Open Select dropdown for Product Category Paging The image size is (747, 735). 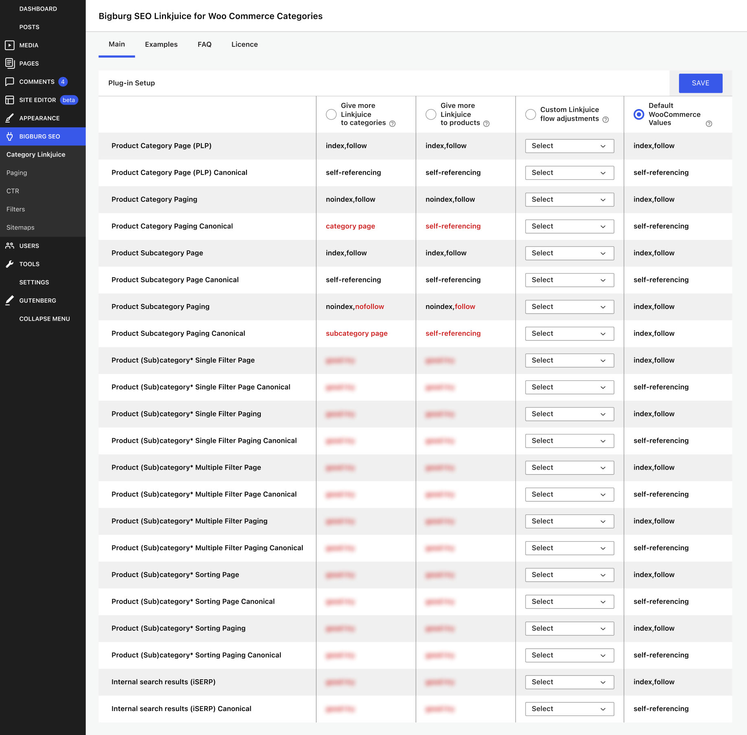[x=570, y=200]
